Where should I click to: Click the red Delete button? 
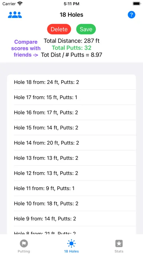59,29
